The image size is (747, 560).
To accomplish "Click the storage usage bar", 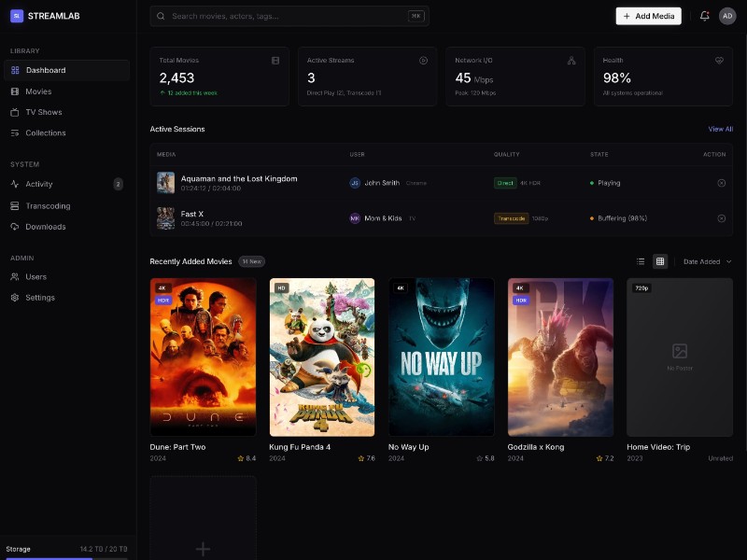I will [x=67, y=558].
